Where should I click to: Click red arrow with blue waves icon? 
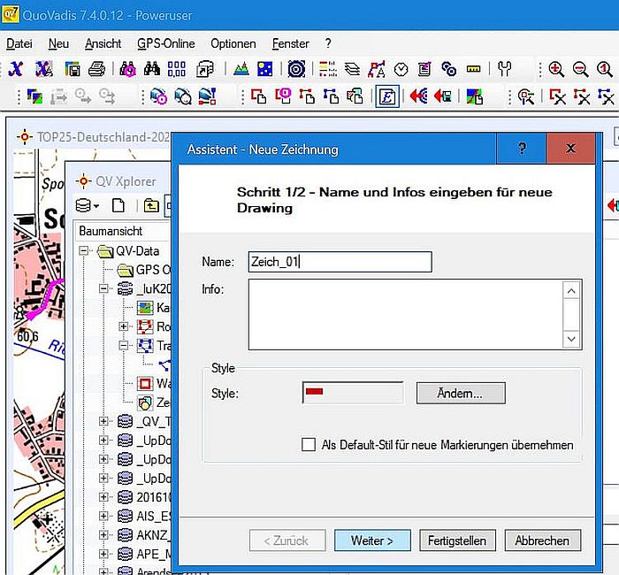point(418,96)
